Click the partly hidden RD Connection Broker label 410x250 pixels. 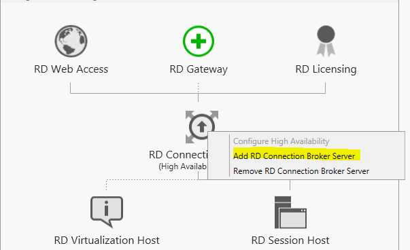tap(178, 155)
